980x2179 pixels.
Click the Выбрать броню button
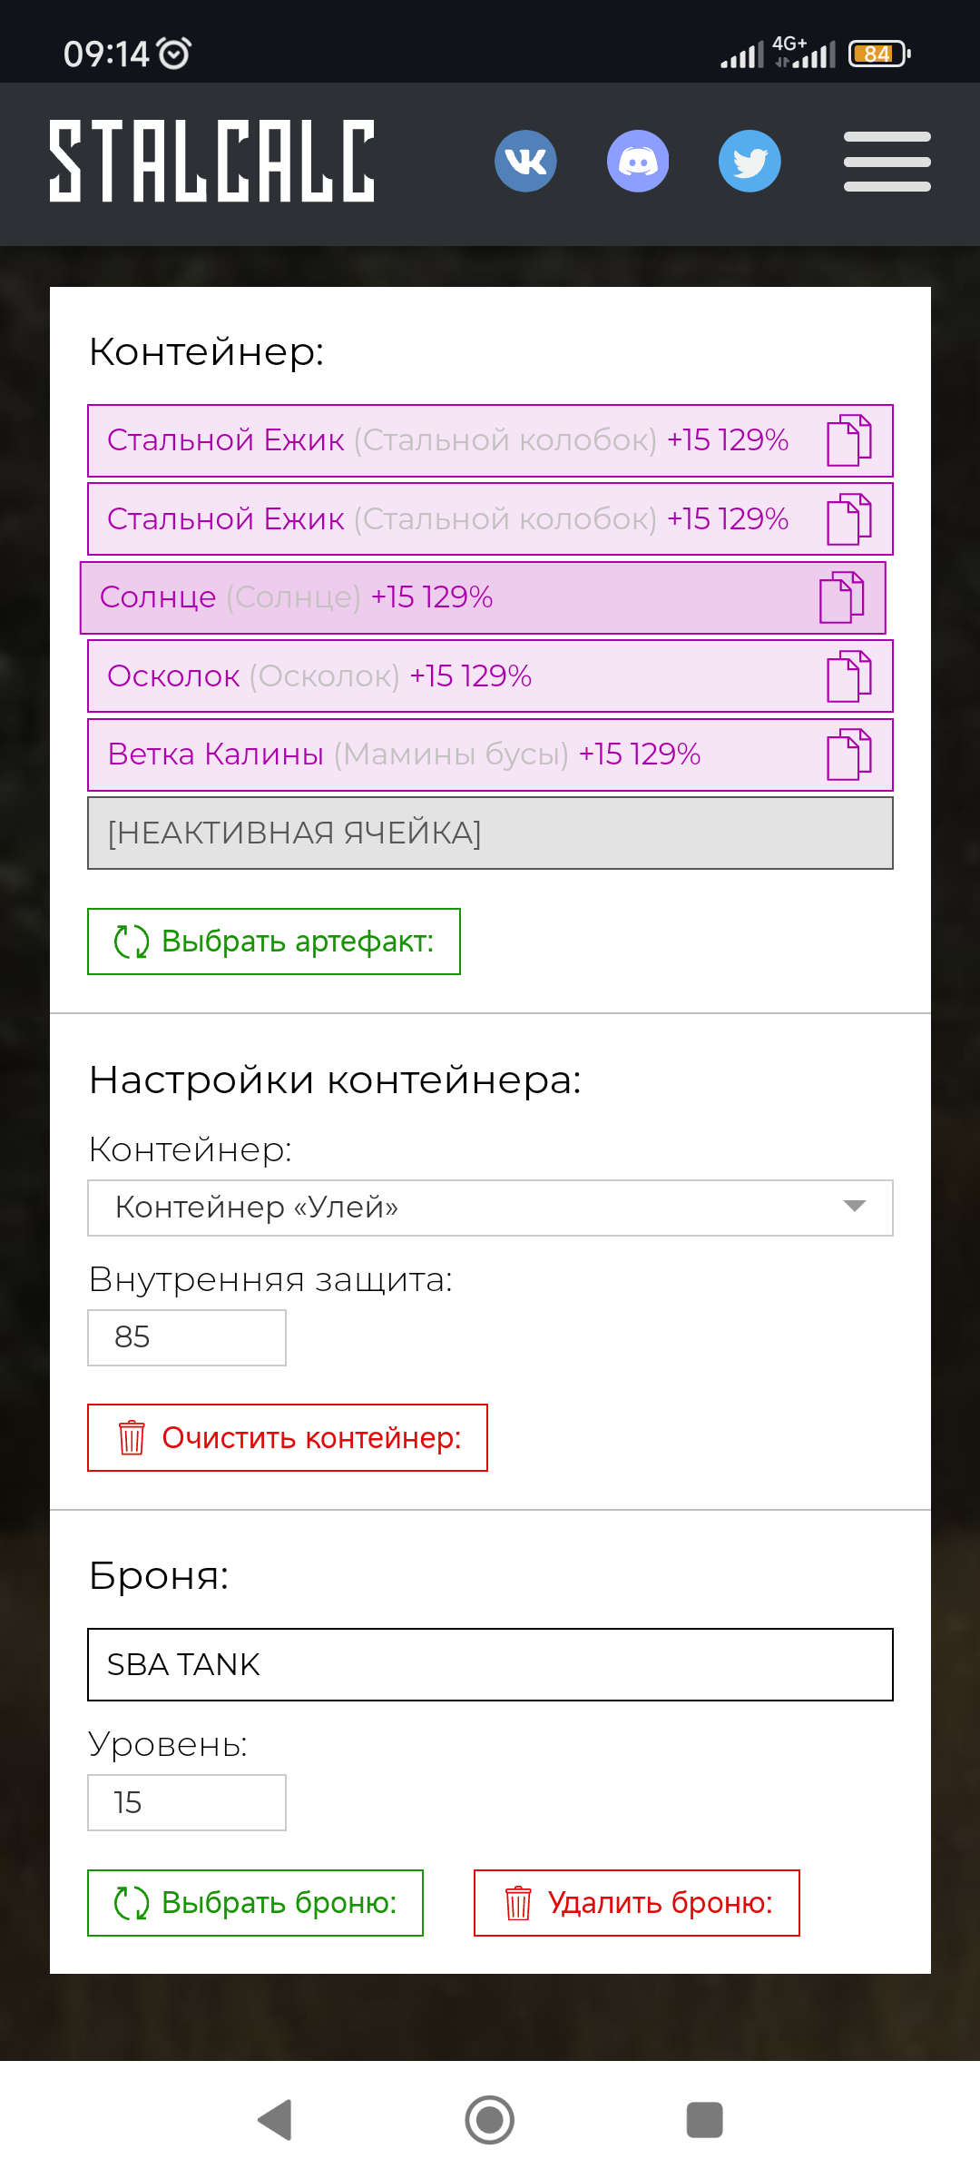click(x=255, y=1903)
